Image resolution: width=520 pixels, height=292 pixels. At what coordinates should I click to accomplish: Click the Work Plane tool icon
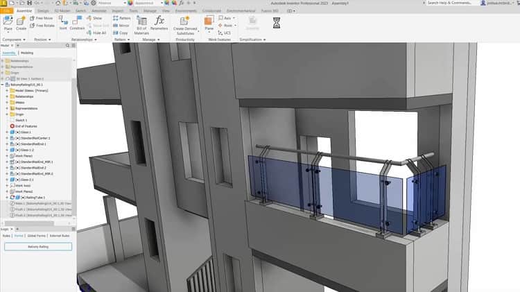click(x=209, y=23)
